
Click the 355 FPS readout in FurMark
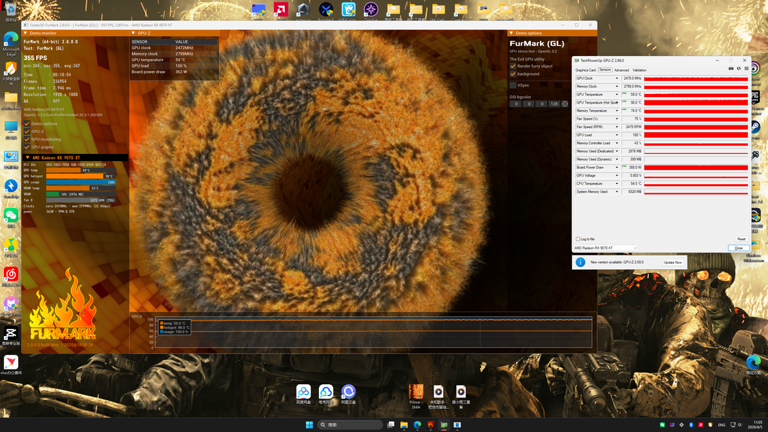[x=35, y=58]
